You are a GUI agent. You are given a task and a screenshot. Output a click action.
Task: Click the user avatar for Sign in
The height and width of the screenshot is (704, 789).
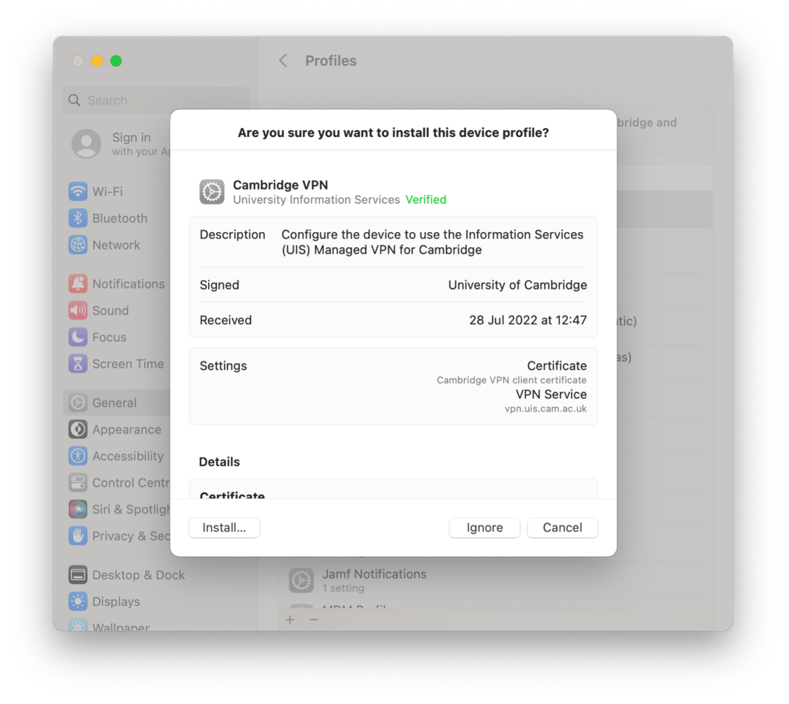point(86,144)
